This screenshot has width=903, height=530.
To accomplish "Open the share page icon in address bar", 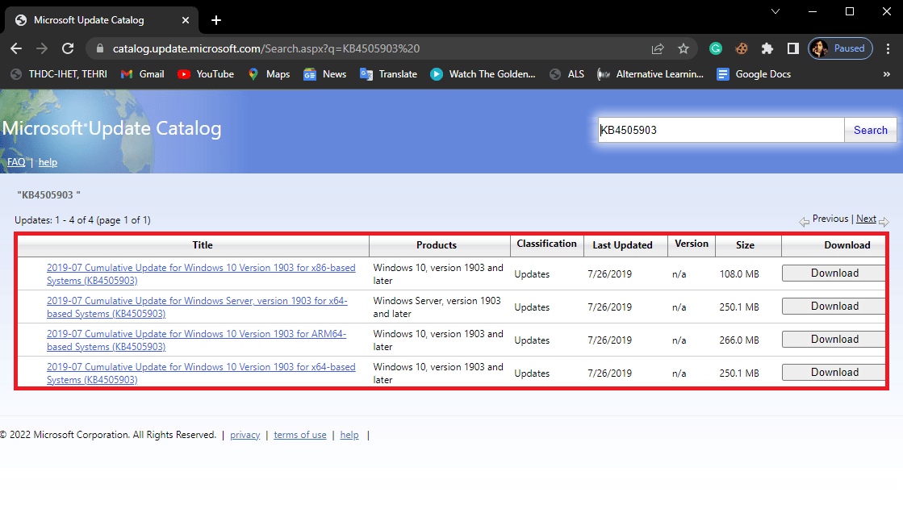I will (658, 48).
